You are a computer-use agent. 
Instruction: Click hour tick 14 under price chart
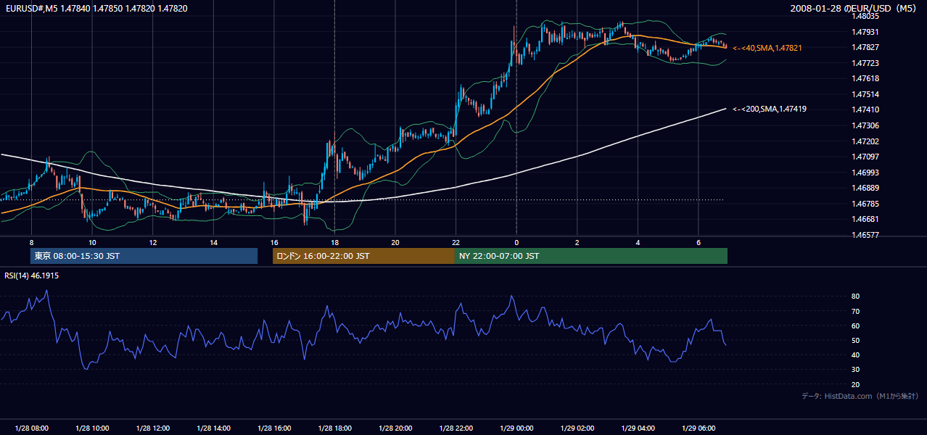click(x=213, y=242)
